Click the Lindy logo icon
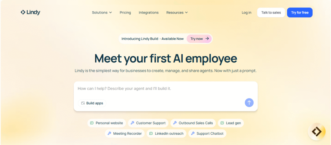 pos(23,13)
